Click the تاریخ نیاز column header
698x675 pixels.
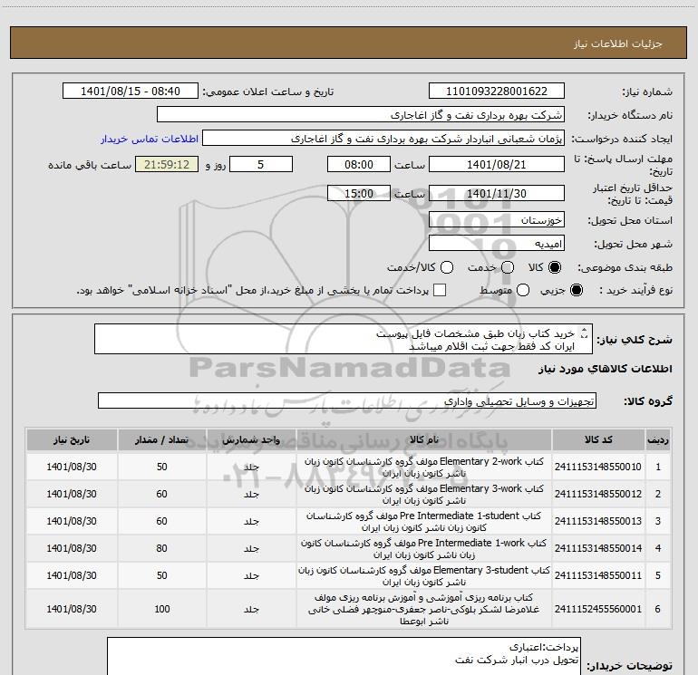coord(72,439)
